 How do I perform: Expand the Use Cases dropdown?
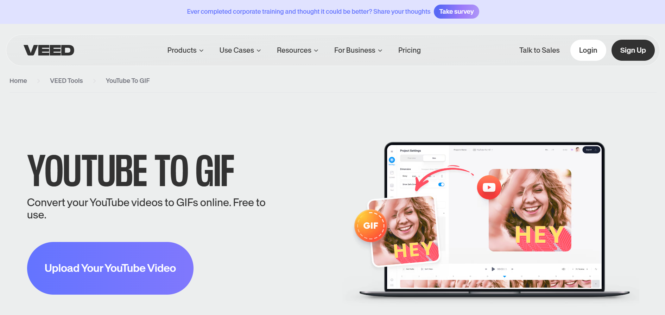pos(240,50)
